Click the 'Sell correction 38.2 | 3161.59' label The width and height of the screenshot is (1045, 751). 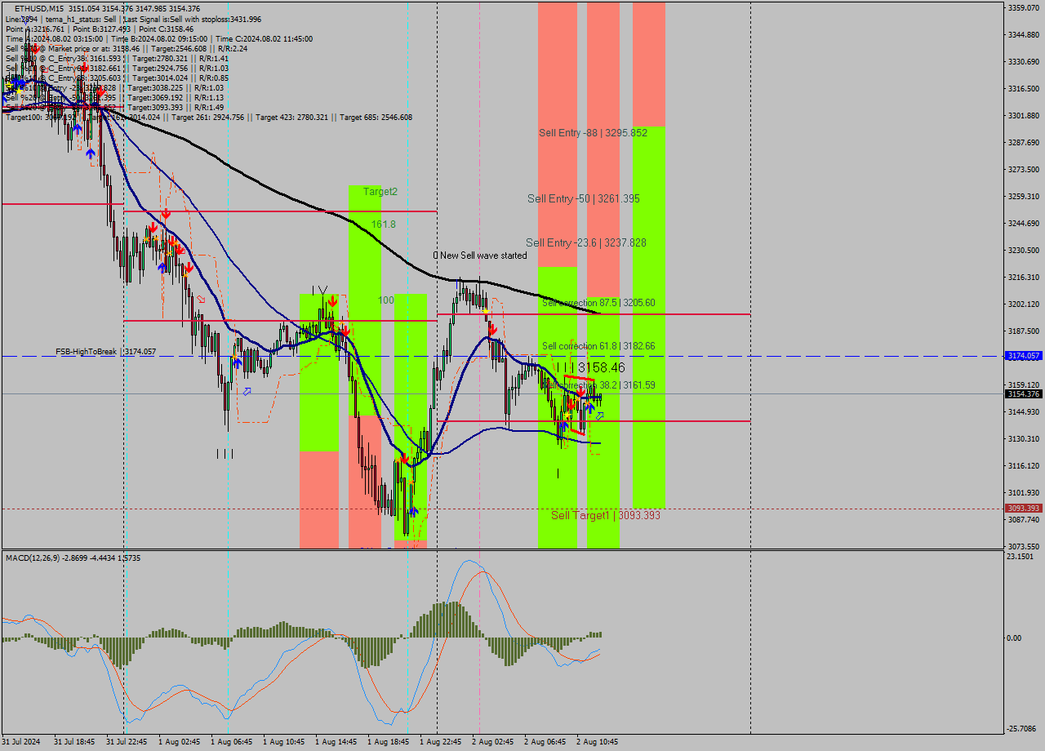tap(598, 385)
